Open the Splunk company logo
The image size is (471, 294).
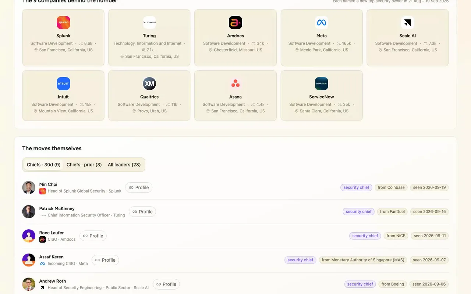point(63,22)
